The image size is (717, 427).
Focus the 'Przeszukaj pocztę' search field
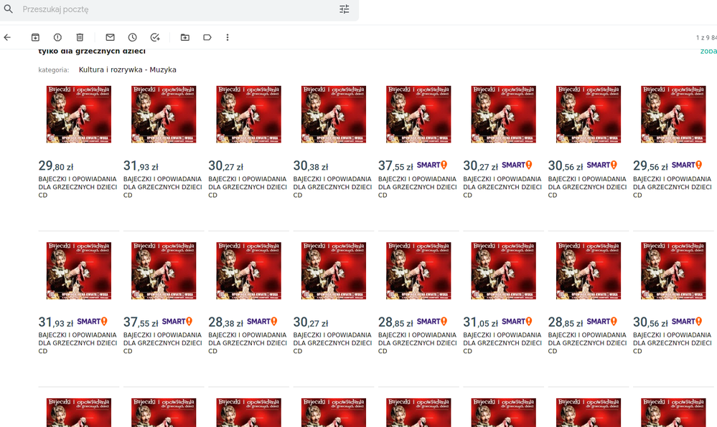click(178, 9)
